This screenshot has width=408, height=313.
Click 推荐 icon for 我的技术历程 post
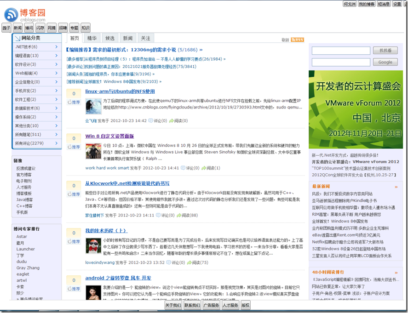click(69, 241)
